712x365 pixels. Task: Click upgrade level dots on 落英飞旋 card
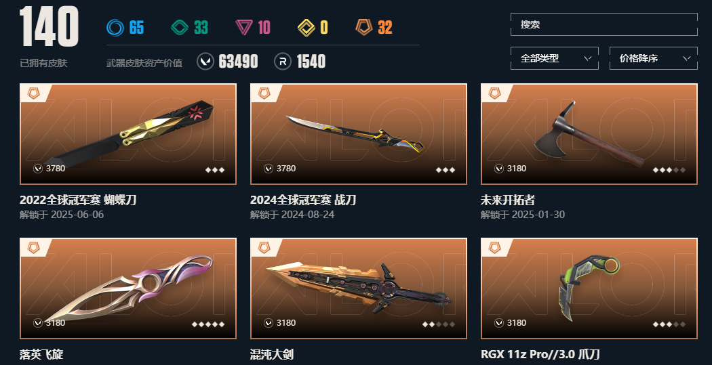(208, 324)
